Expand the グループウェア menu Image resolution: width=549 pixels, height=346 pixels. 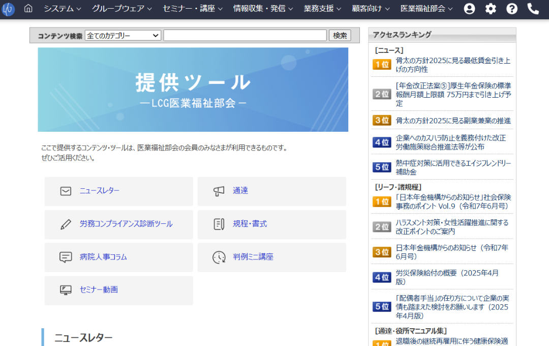click(x=122, y=9)
